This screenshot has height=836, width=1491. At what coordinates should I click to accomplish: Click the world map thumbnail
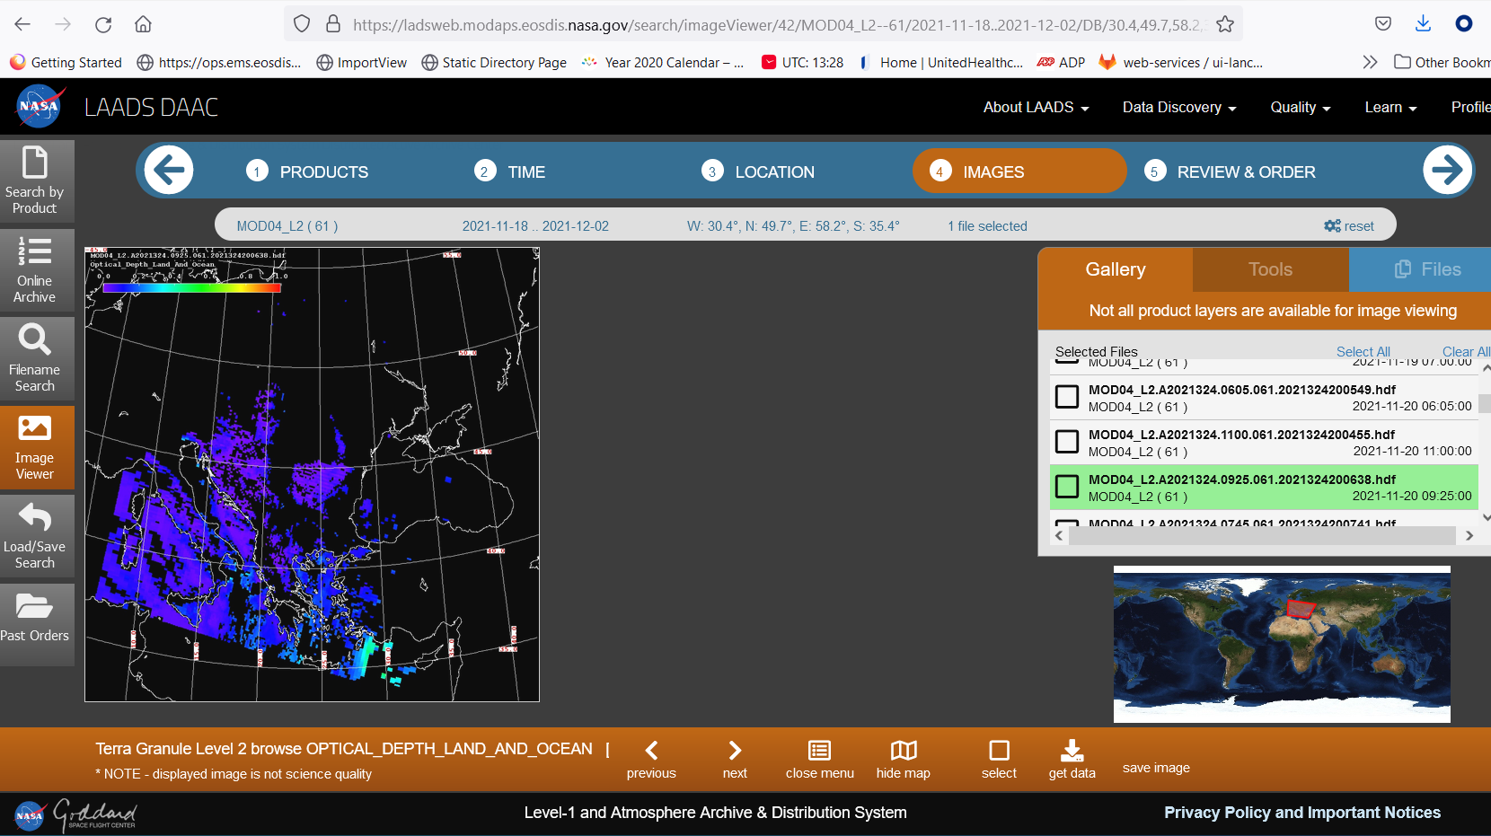pyautogui.click(x=1282, y=644)
